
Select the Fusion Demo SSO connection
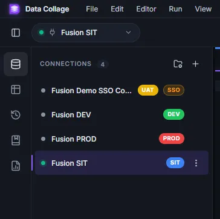(121, 90)
